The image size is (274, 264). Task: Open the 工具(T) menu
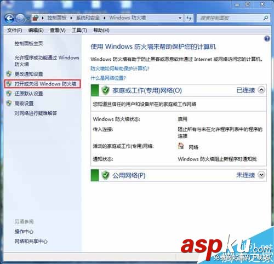(79, 30)
